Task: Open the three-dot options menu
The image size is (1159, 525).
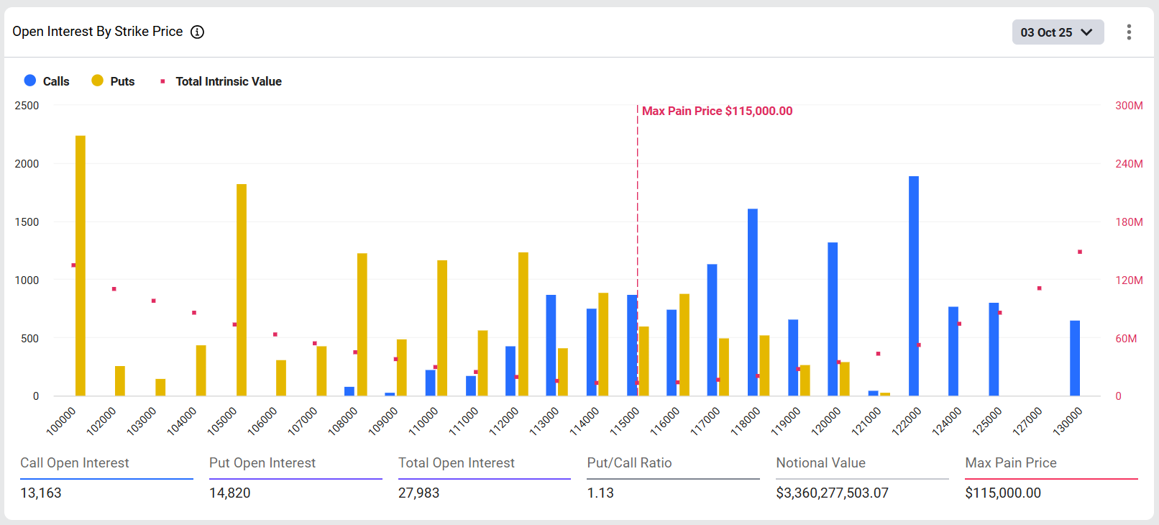Action: (x=1129, y=32)
